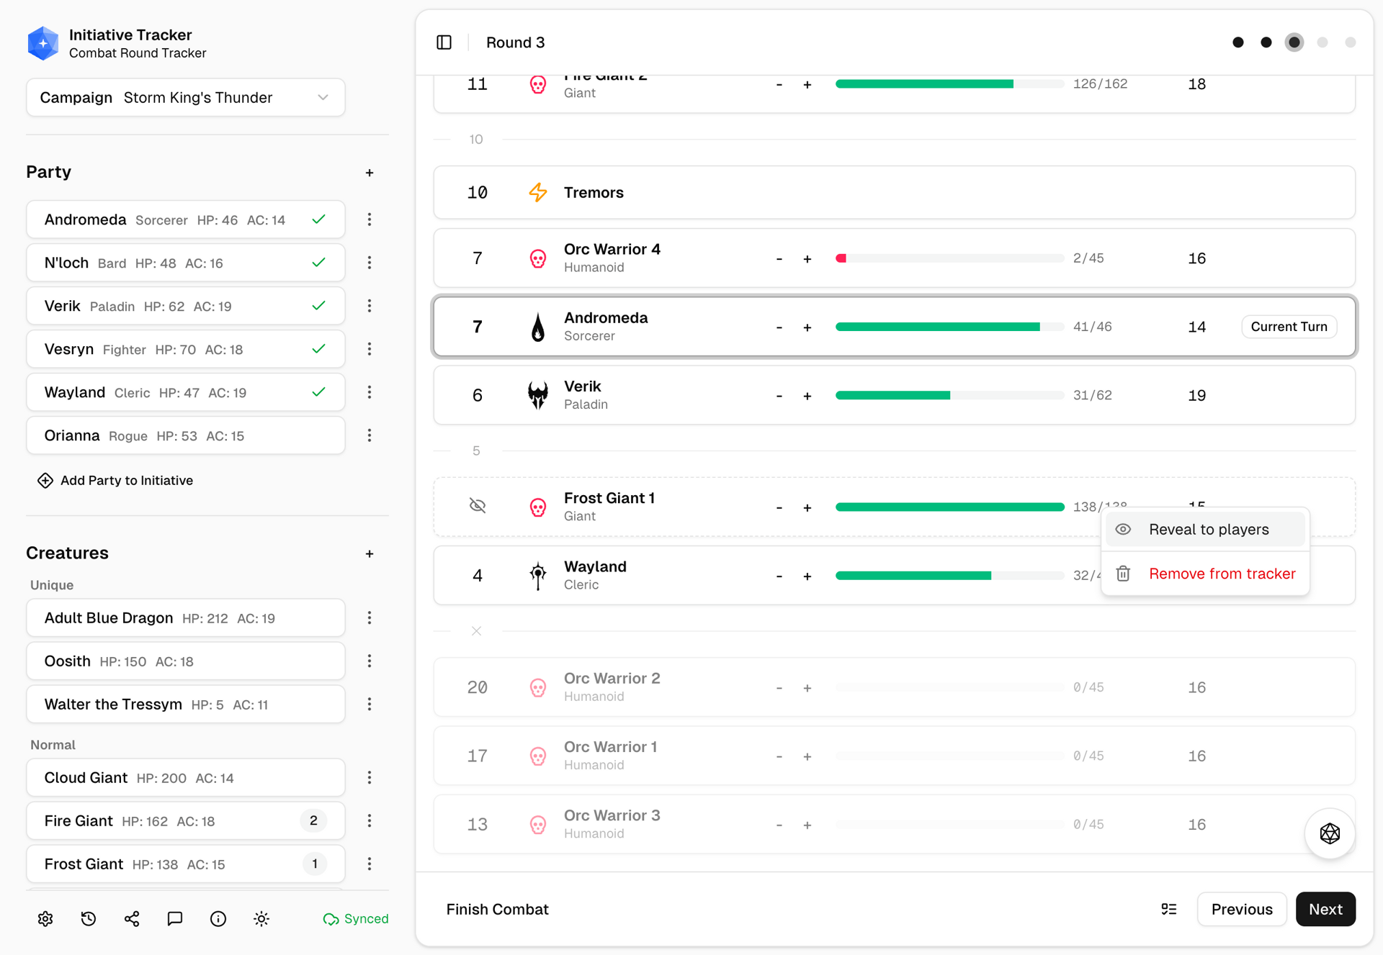Image resolution: width=1383 pixels, height=955 pixels.
Task: Click the Initiative Tracker logo
Action: click(42, 43)
